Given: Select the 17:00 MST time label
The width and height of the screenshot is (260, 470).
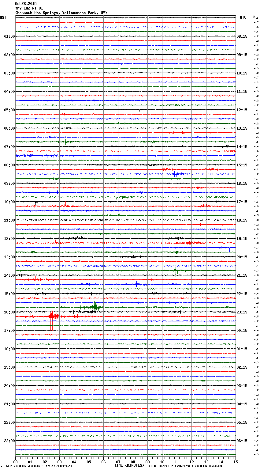Looking at the screenshot, I should 9,331.
